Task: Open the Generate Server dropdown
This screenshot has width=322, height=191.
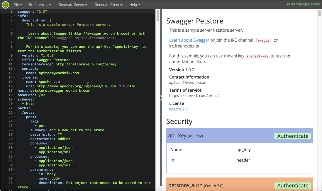Action: (x=72, y=4)
